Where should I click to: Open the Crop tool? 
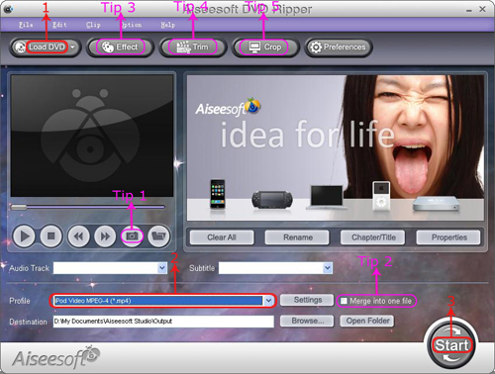coord(265,47)
